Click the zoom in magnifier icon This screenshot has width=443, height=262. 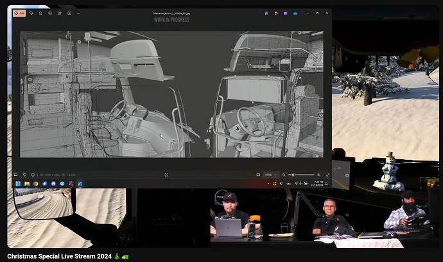click(x=318, y=175)
